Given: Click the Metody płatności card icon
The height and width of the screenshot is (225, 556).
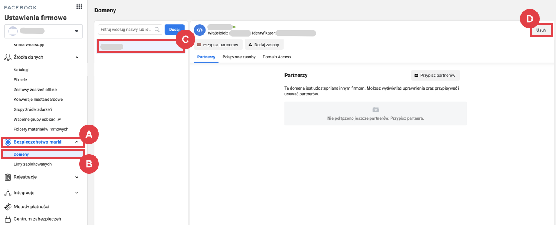Looking at the screenshot, I should [8, 207].
